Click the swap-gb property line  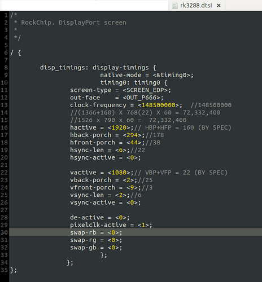96,248
